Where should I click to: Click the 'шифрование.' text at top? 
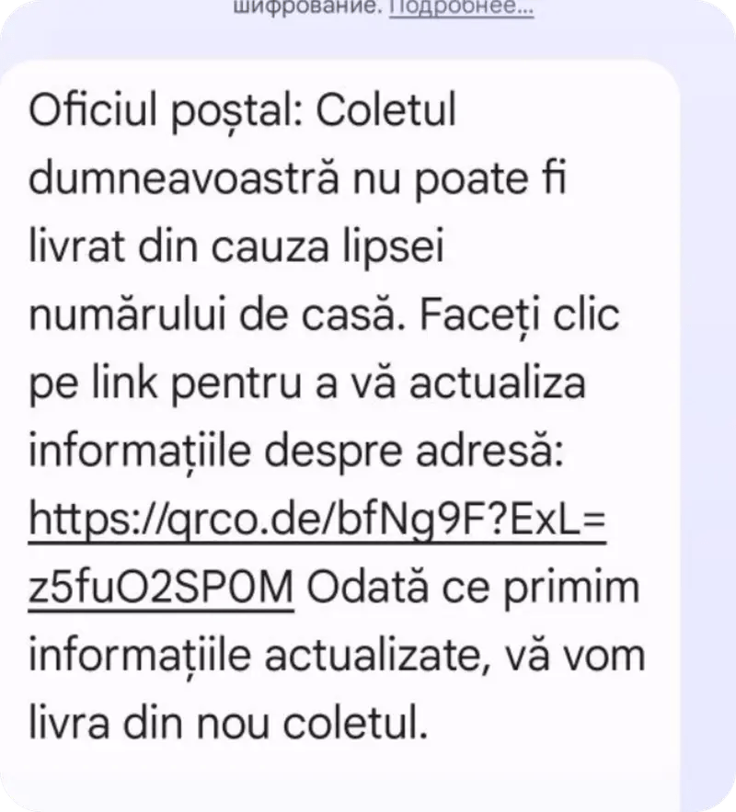coord(308,6)
